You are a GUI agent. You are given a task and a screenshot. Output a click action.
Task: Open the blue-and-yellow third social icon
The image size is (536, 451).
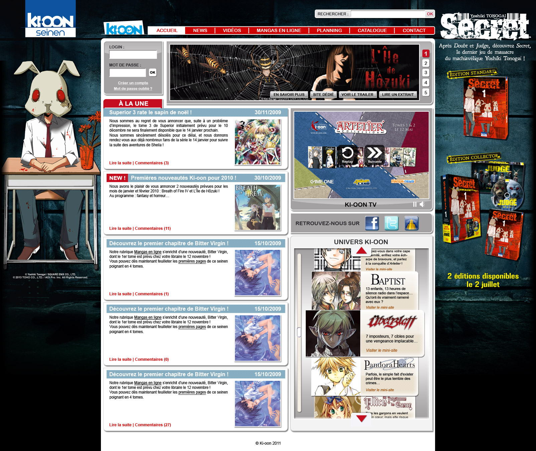pos(411,223)
